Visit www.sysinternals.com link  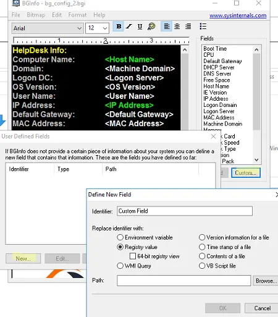(x=238, y=15)
